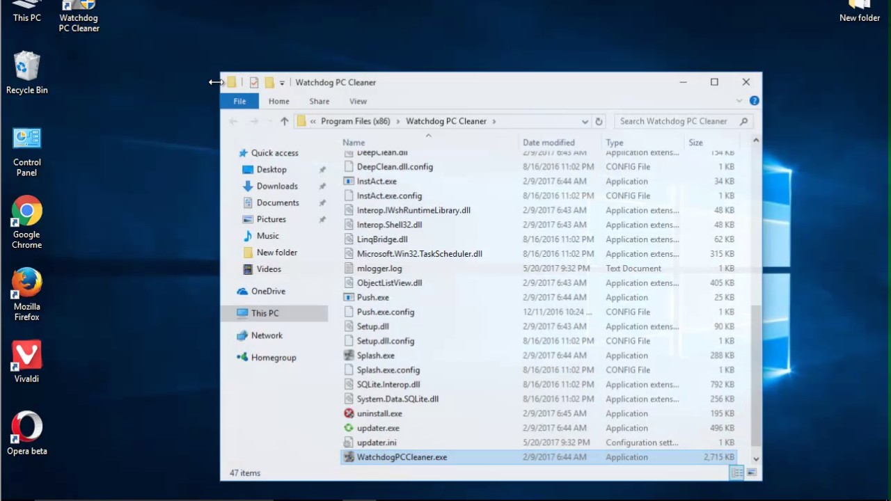891x501 pixels.
Task: Launch the Vivaldi browser shortcut
Action: (26, 361)
